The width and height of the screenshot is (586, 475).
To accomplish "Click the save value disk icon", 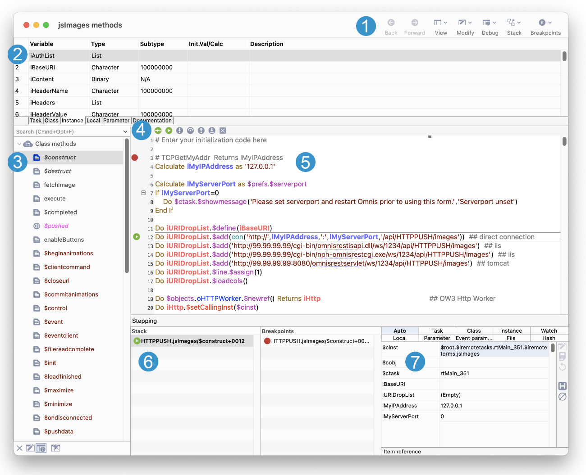I will point(562,357).
